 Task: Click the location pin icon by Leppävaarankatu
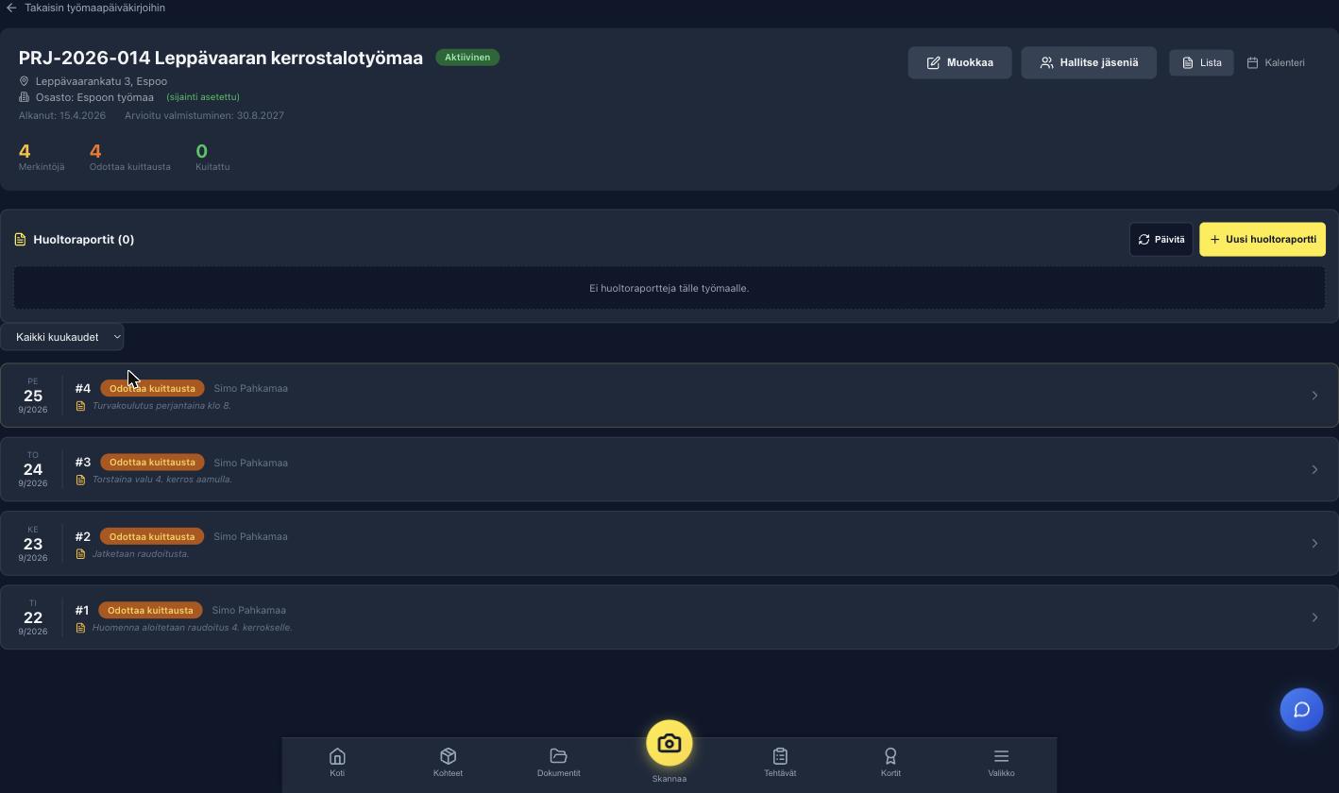click(x=25, y=81)
